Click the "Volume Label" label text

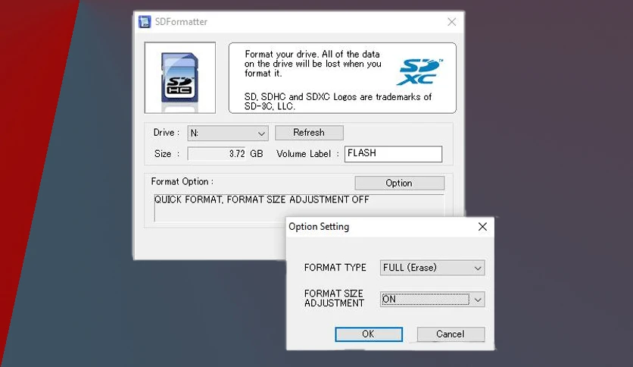[304, 154]
